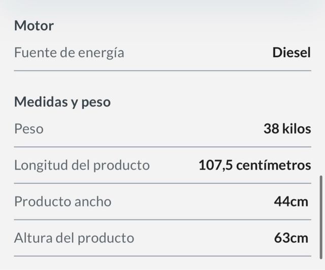The height and width of the screenshot is (270, 325).
Task: Select the Longitud del producto label
Action: click(x=82, y=165)
